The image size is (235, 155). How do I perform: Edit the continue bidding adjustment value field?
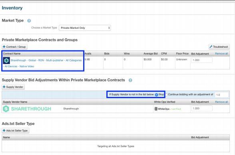coord(221,95)
